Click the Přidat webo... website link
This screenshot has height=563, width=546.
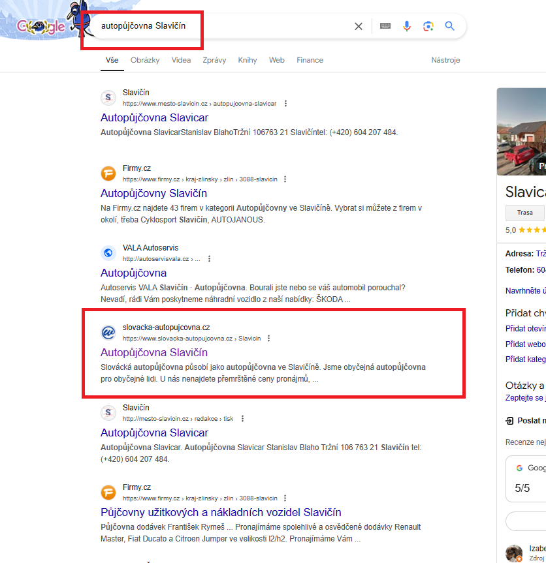tap(526, 344)
